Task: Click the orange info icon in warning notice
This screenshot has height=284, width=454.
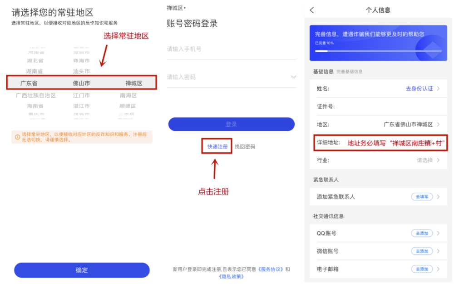Action: click(x=17, y=137)
